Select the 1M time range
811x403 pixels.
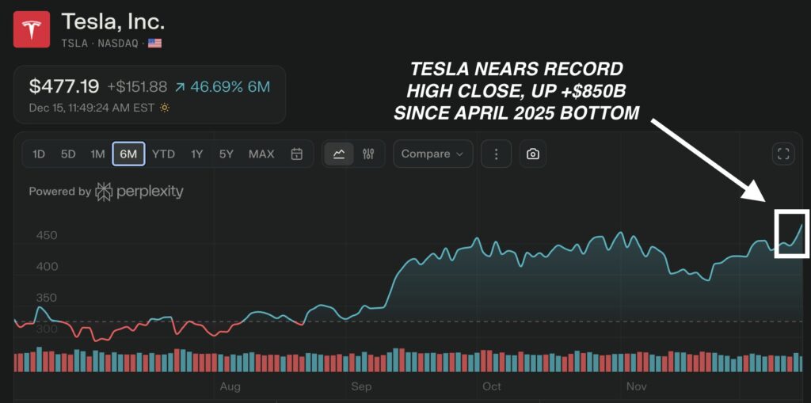pyautogui.click(x=97, y=154)
